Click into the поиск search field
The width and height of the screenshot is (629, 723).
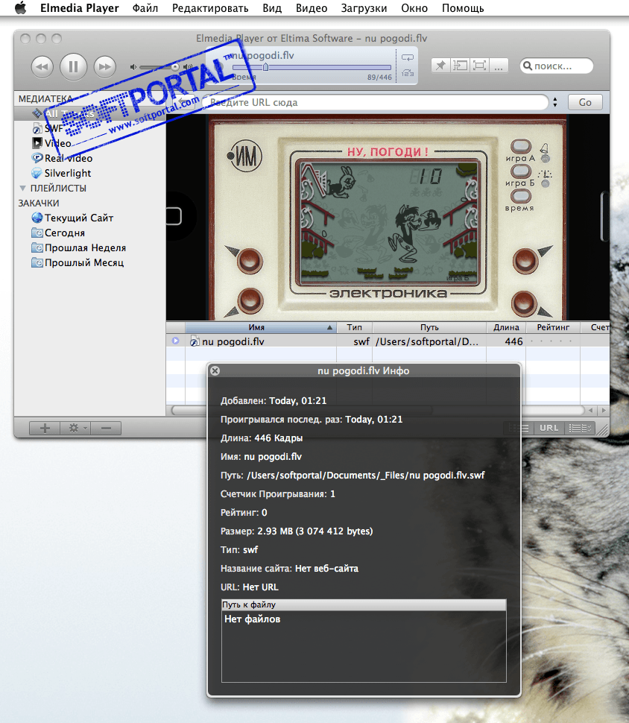pos(557,66)
